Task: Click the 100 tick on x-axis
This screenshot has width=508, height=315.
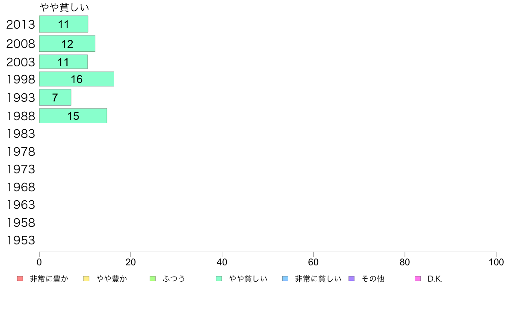Action: tap(496, 262)
